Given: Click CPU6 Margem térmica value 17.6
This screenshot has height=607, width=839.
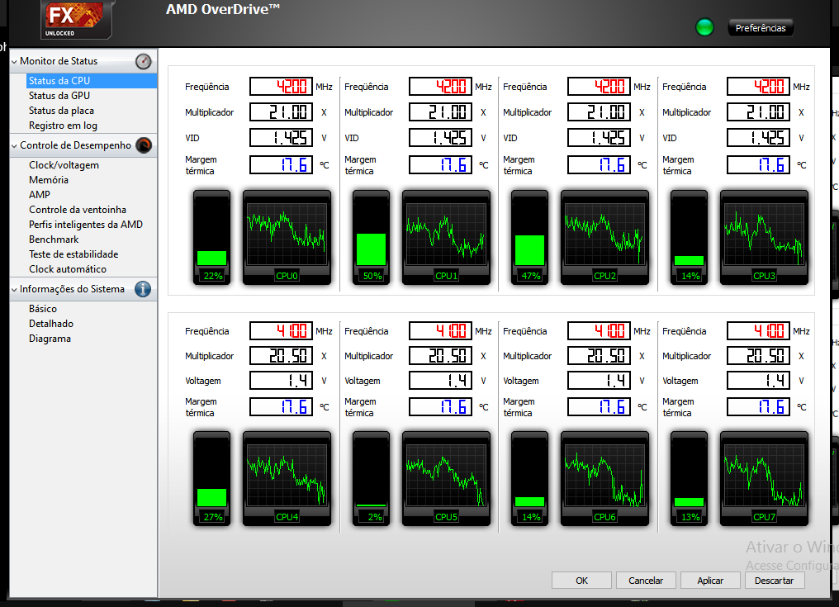Looking at the screenshot, I should [x=599, y=407].
